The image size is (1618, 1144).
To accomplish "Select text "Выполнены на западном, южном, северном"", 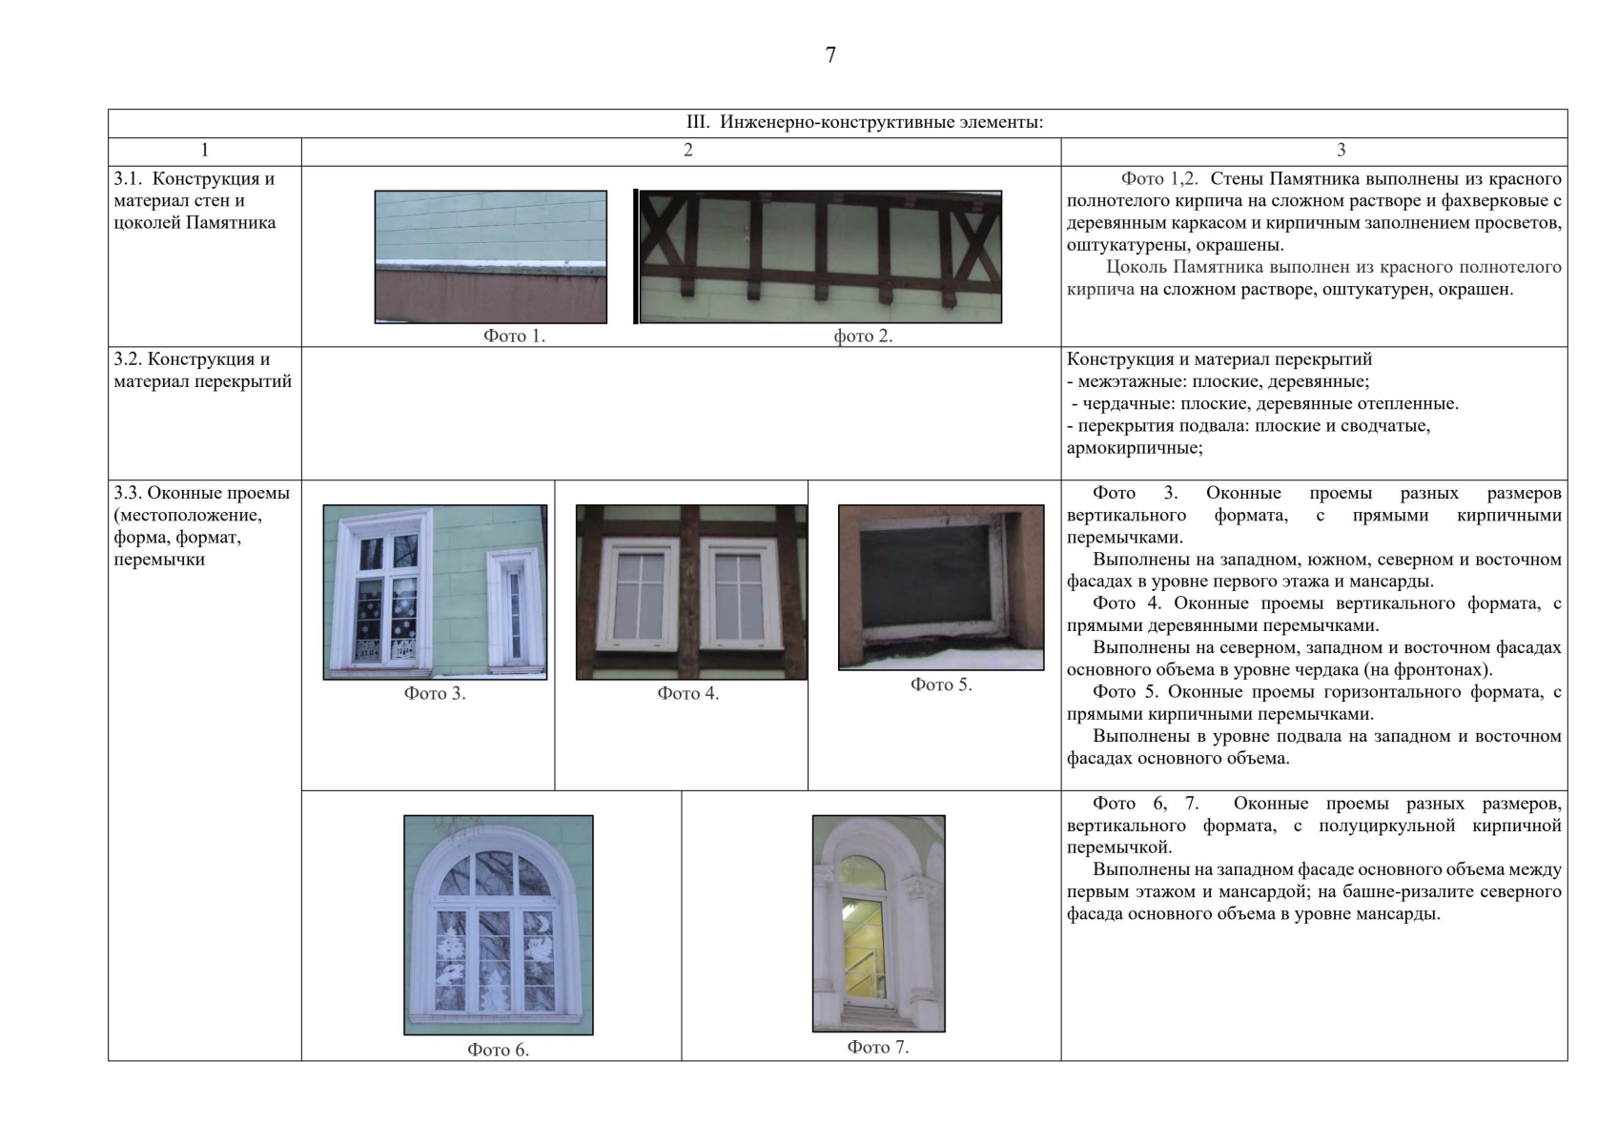I will (x=1314, y=570).
